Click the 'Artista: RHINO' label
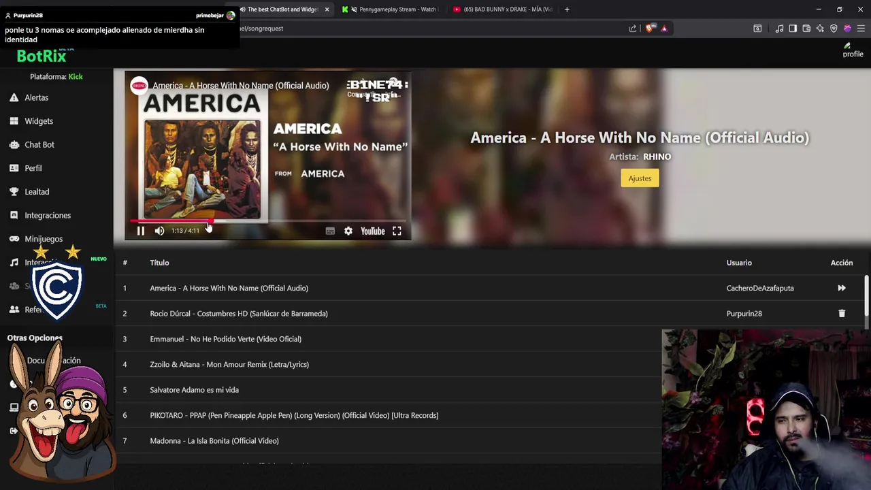 coord(640,157)
